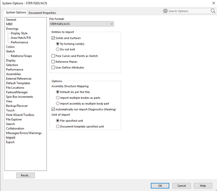
Task: Switch to Document Properties tab
Action: (42, 13)
